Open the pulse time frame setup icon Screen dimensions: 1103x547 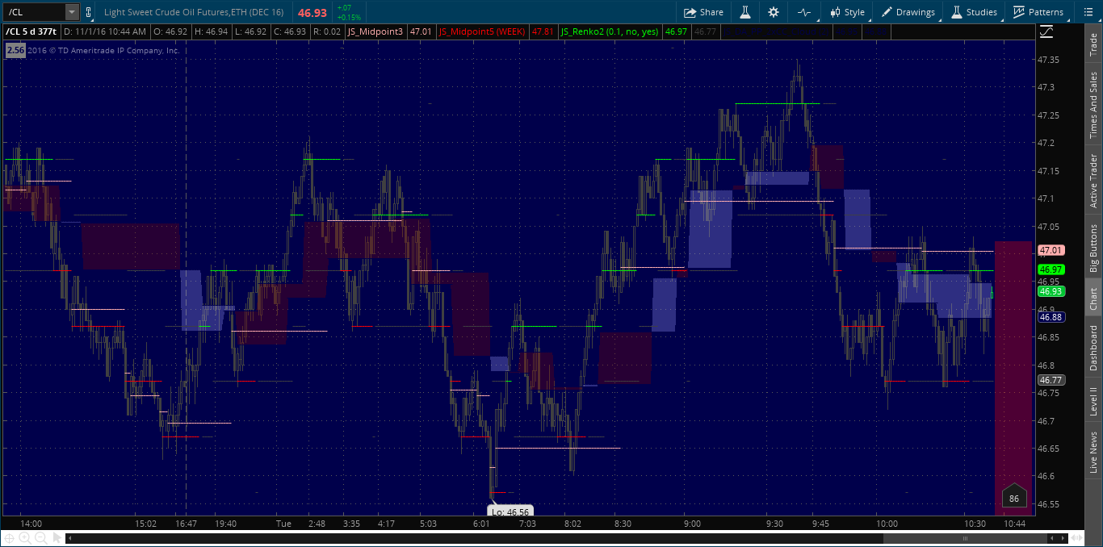(803, 12)
